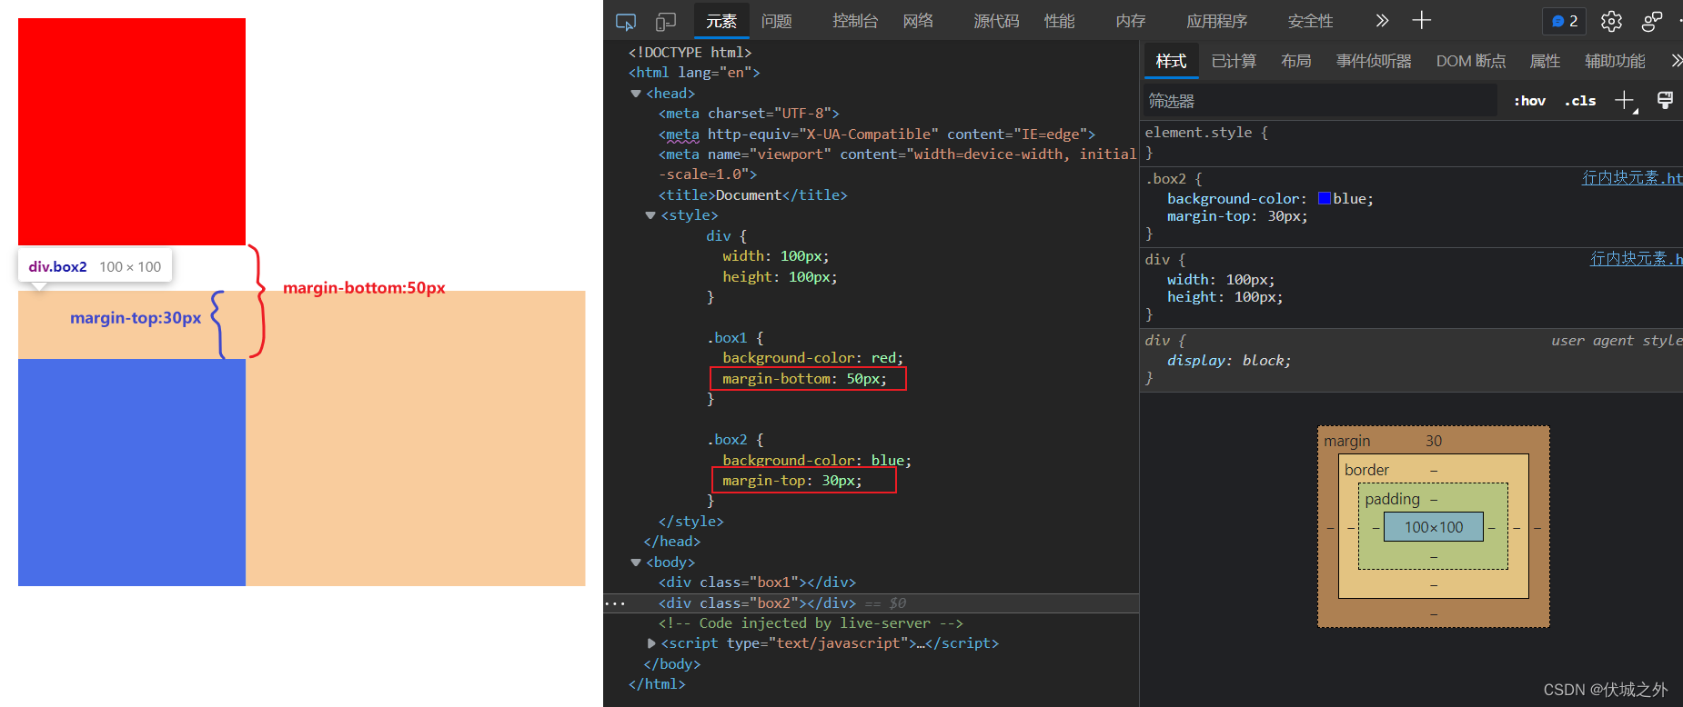The image size is (1683, 707).
Task: Click the blue background-color swatch
Action: (x=1325, y=199)
